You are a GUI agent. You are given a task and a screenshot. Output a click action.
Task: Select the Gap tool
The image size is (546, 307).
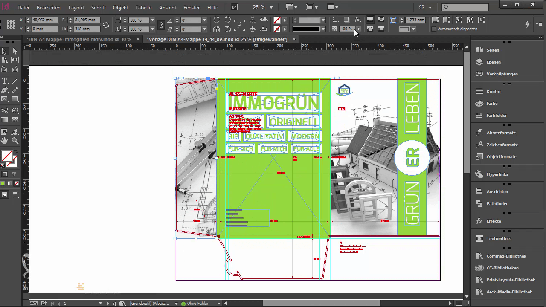(15, 61)
